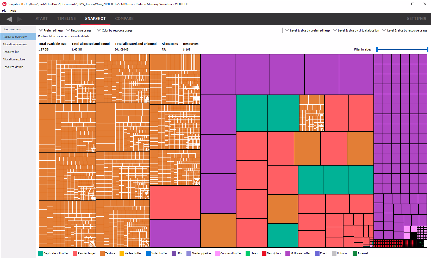This screenshot has height=258, width=431.
Task: Open Color by resource usage dropdown
Action: (x=115, y=30)
